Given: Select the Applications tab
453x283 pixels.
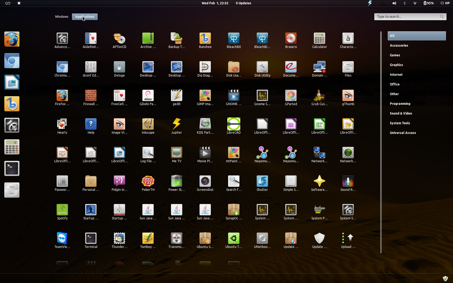Looking at the screenshot, I should point(85,17).
